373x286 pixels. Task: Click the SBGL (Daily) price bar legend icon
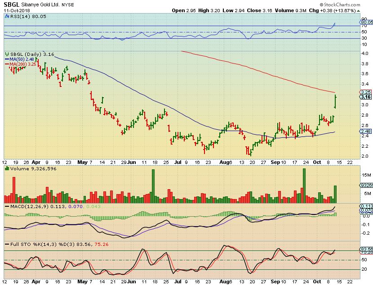[x=7, y=54]
